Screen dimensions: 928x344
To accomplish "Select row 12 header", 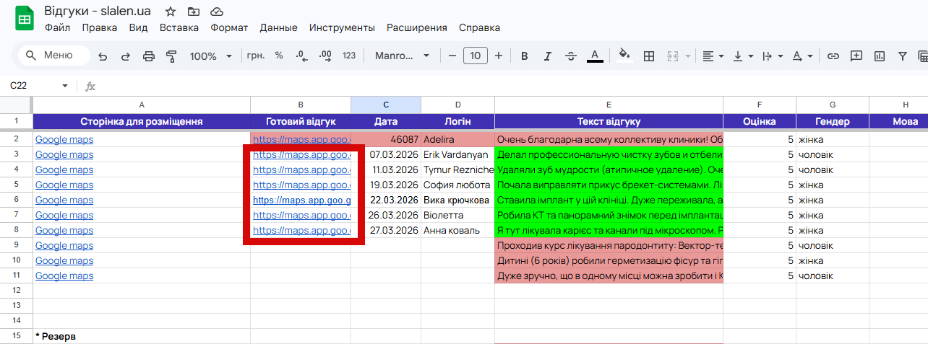I will (16, 291).
